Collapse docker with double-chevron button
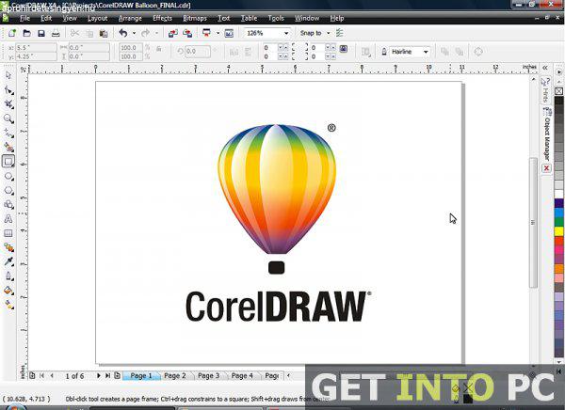Viewport: 565px width, 410px height. (545, 68)
